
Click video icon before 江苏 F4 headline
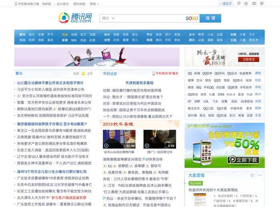pos(105,185)
